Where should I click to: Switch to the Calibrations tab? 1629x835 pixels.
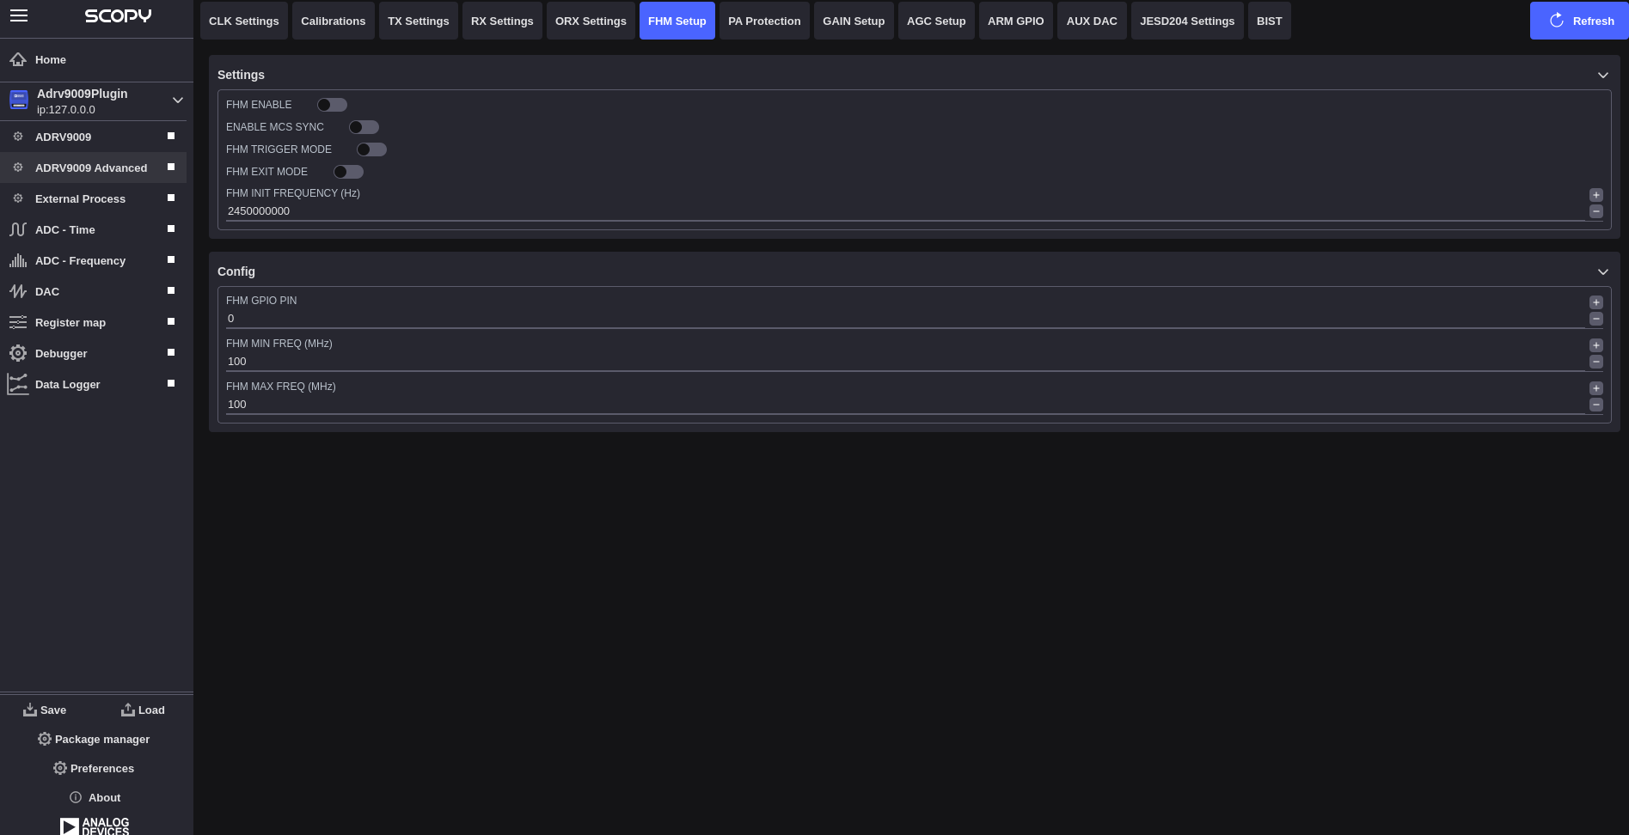pos(334,21)
